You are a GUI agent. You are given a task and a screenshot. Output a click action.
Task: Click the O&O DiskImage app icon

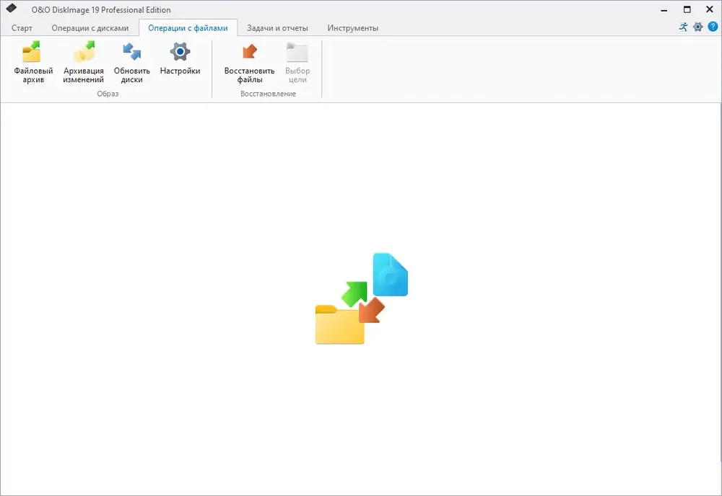tap(12, 8)
